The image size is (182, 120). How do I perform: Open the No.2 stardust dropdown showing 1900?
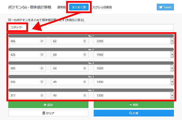coord(134,55)
